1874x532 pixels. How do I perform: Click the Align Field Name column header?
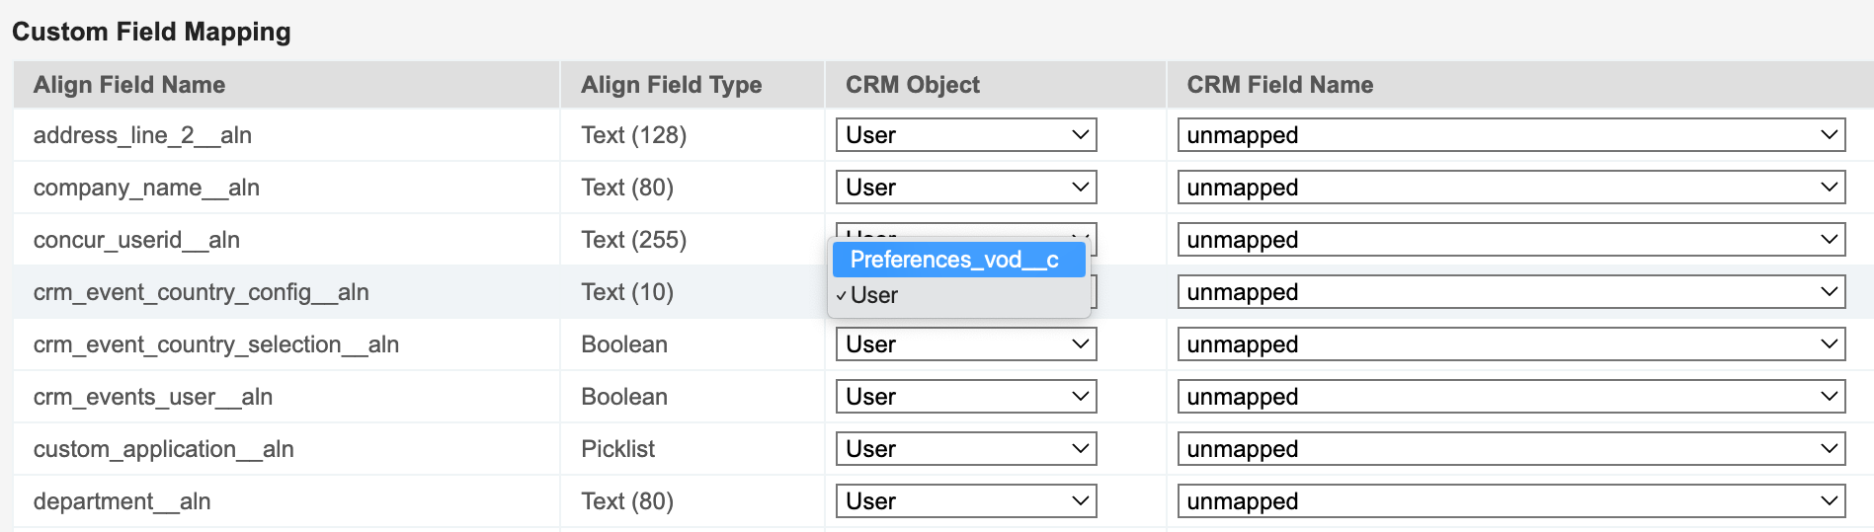tap(129, 85)
